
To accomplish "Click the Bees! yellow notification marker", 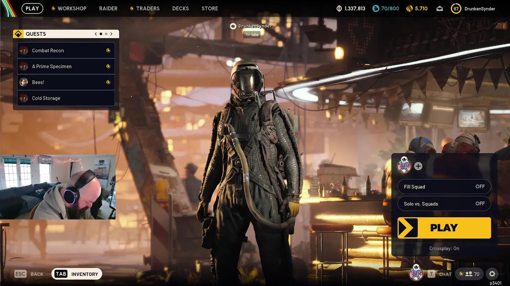I will pyautogui.click(x=108, y=82).
